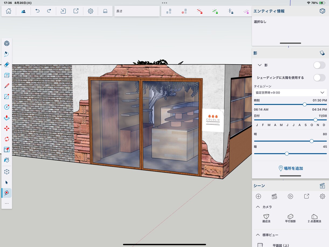Viewport: 329px width, 247px height.
Task: Export scenes using the Scenes panel share icon
Action: (x=306, y=197)
